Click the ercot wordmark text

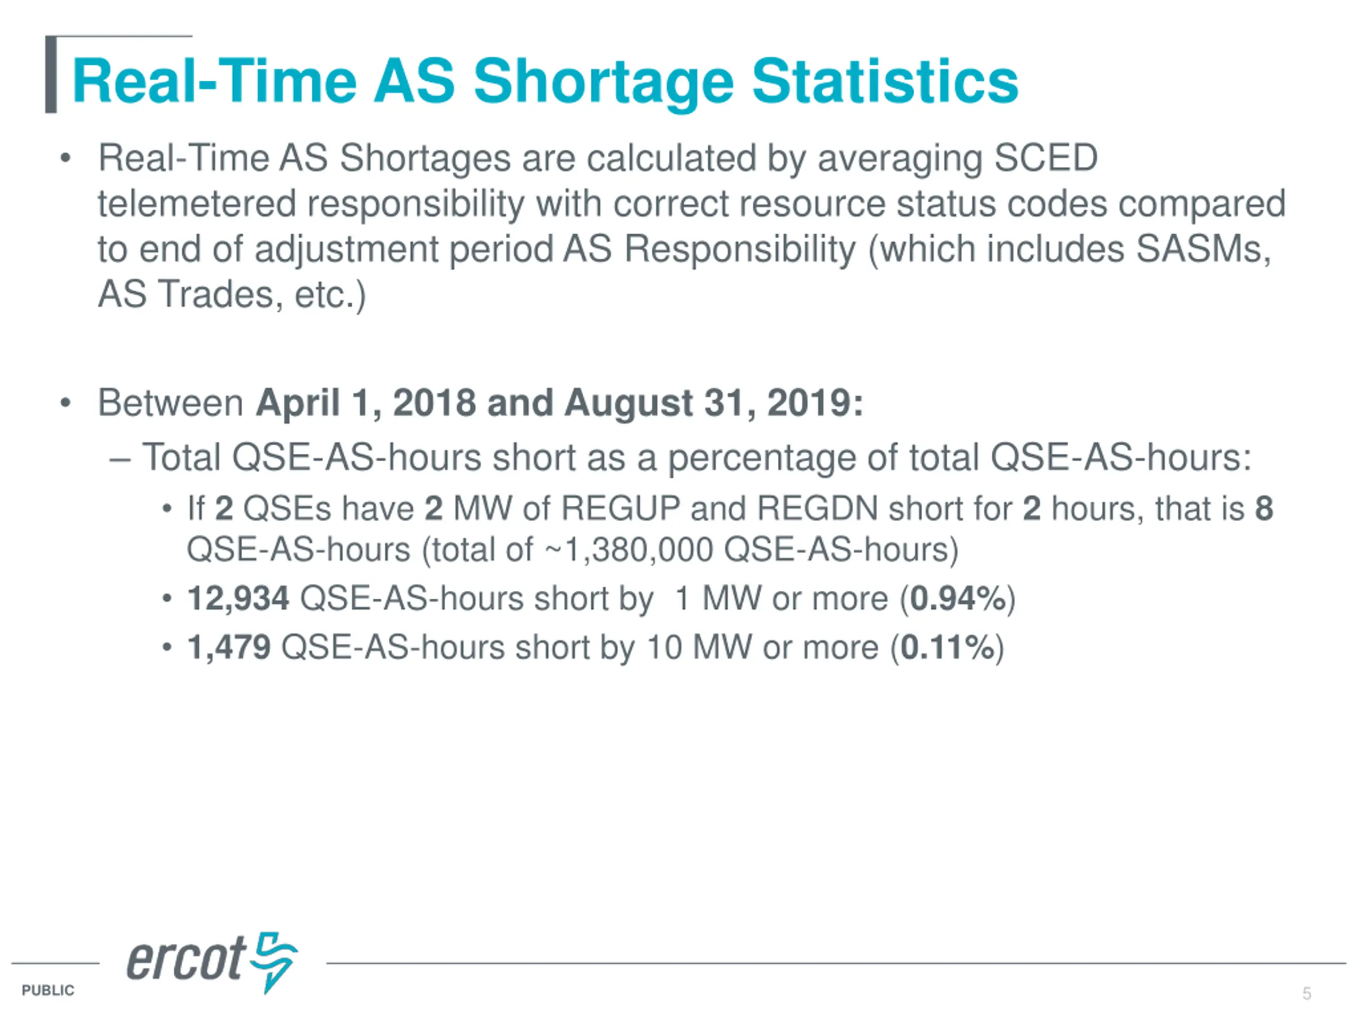[186, 958]
